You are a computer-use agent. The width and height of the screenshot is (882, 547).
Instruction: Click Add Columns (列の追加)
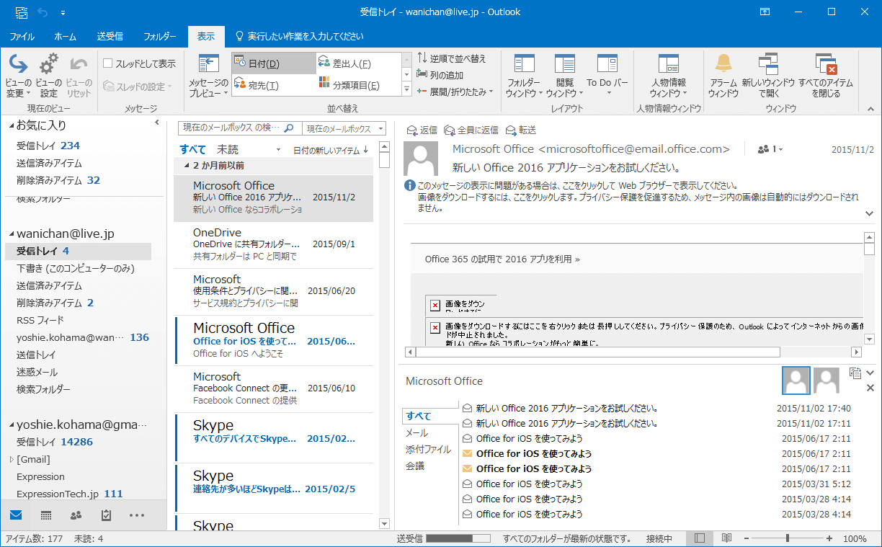coord(440,75)
